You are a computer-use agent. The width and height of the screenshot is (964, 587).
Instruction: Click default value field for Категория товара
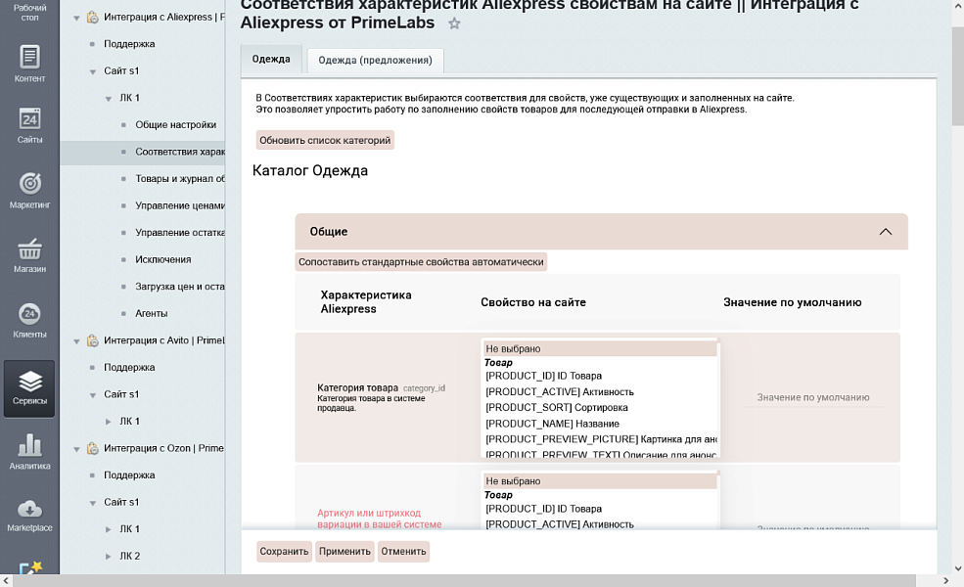pos(812,397)
